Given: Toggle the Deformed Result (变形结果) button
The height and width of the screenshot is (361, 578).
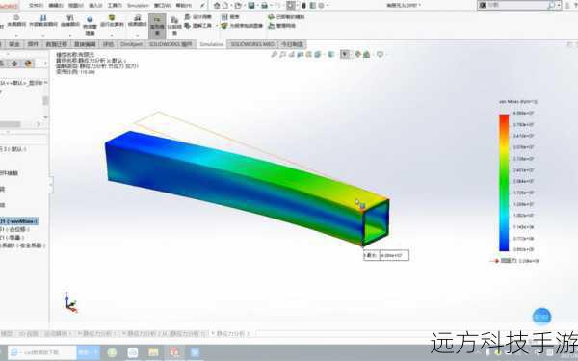Looking at the screenshot, I should click(157, 25).
